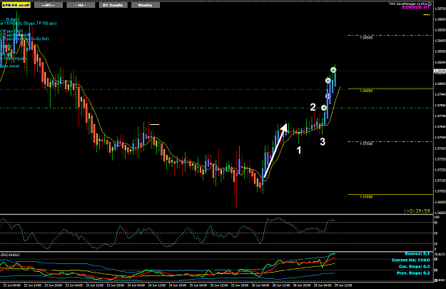Select the topmost circled signal marker
Image resolution: width=446 pixels, height=289 pixels.
pos(333,70)
